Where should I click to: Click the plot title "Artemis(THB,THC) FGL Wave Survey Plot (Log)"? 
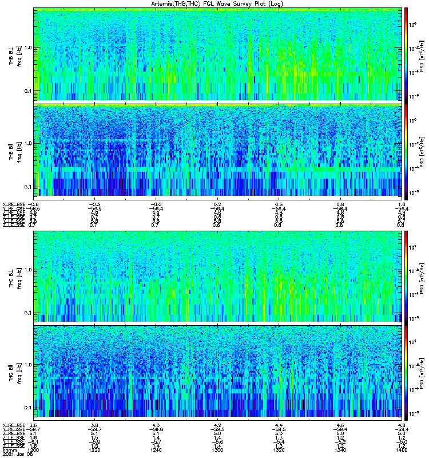[217, 3]
